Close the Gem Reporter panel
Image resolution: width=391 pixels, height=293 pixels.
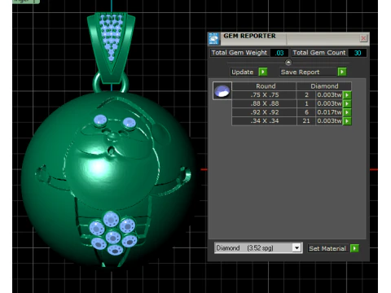(363, 38)
